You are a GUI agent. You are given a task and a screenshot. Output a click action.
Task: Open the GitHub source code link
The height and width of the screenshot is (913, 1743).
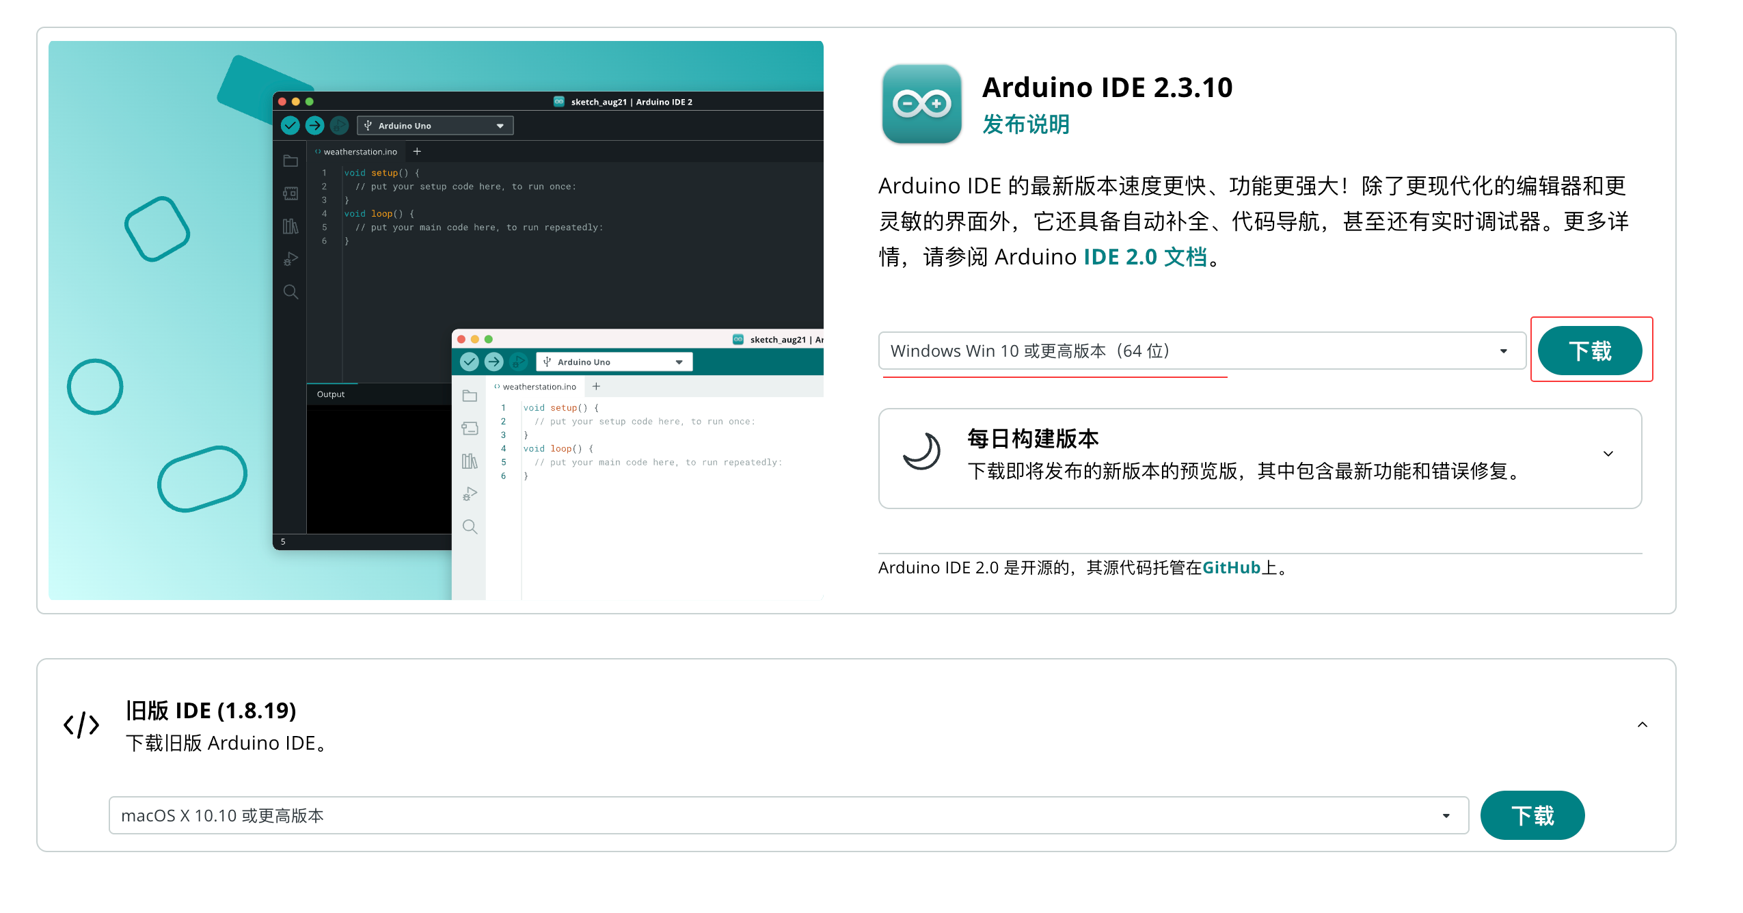tap(1231, 568)
